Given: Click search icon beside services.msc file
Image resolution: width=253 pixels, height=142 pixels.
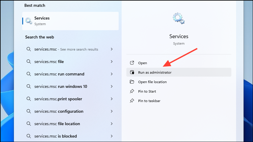Looking at the screenshot, I should click(x=29, y=62).
